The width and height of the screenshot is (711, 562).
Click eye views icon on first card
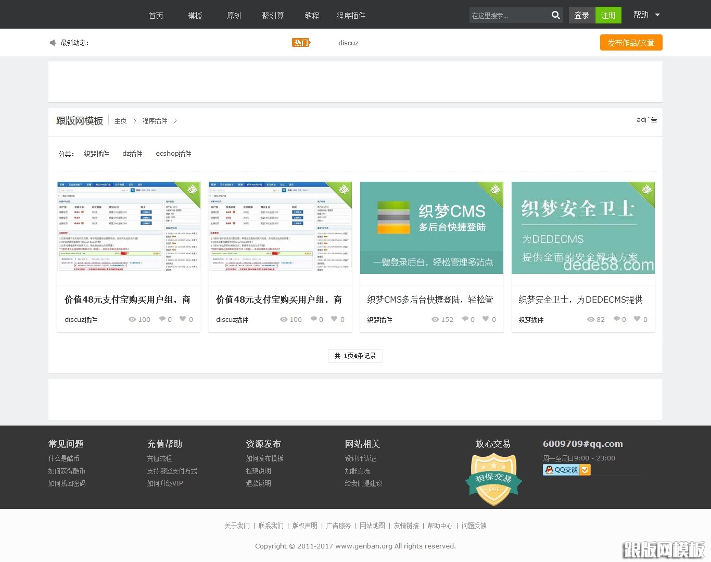coord(132,319)
